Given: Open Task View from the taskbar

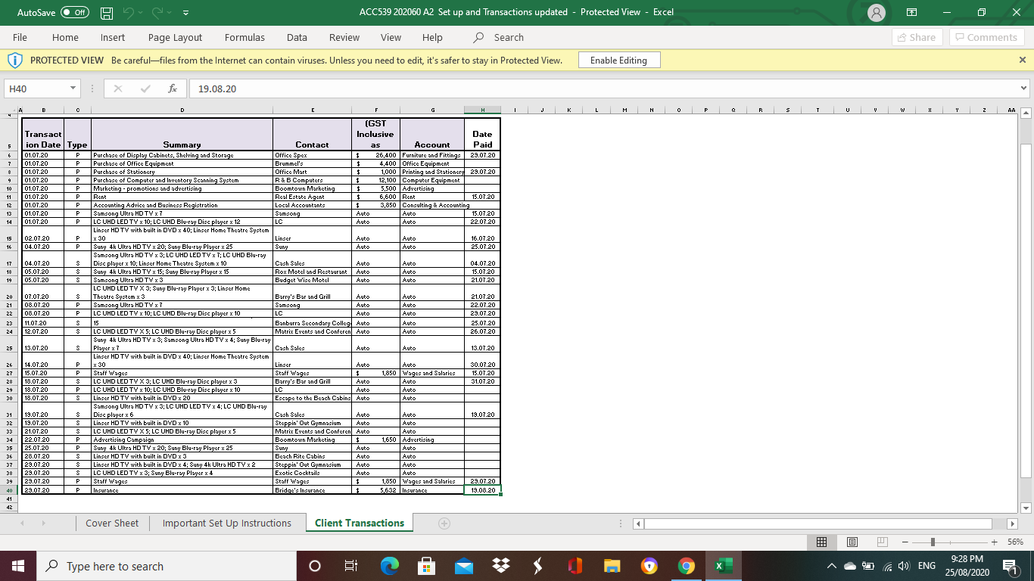Looking at the screenshot, I should [x=350, y=566].
